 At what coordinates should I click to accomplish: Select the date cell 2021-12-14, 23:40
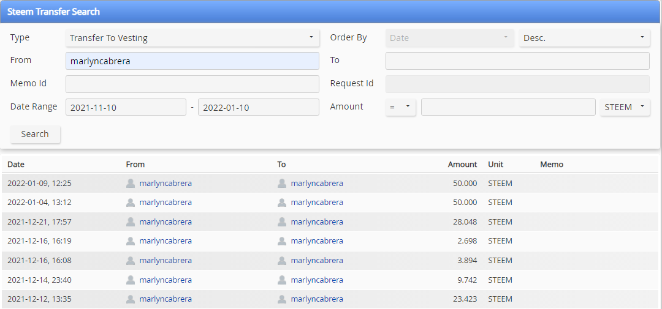(x=39, y=280)
